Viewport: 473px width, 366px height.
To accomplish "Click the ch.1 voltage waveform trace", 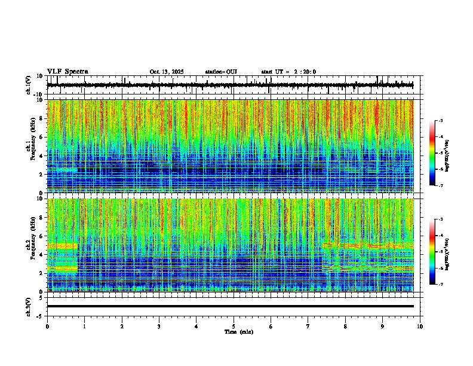I will click(x=230, y=85).
